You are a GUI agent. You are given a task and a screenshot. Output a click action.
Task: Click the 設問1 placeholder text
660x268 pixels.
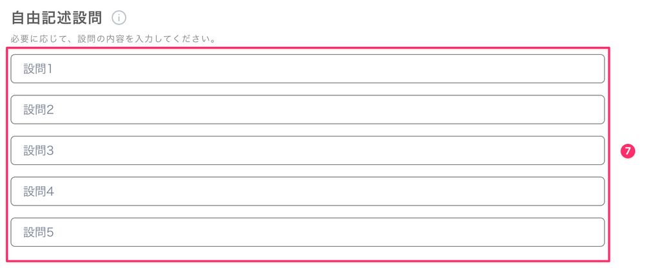(x=38, y=69)
